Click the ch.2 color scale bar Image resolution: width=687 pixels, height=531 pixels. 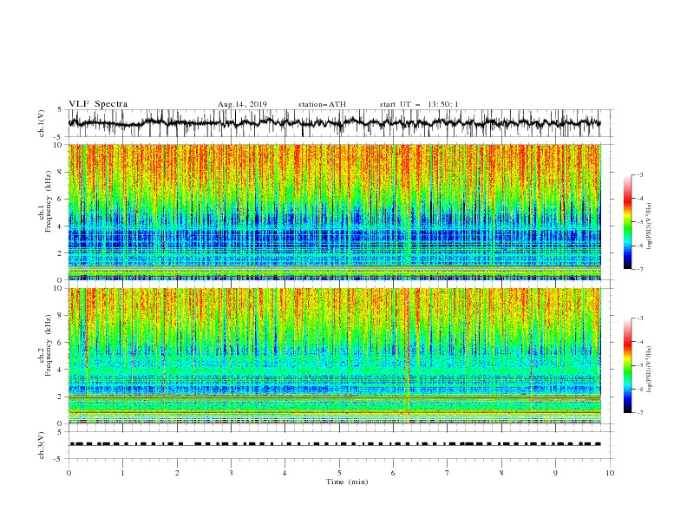coord(628,365)
